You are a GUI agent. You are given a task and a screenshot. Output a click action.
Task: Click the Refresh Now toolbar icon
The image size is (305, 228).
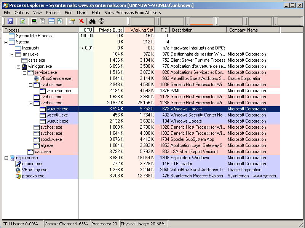[22, 21]
